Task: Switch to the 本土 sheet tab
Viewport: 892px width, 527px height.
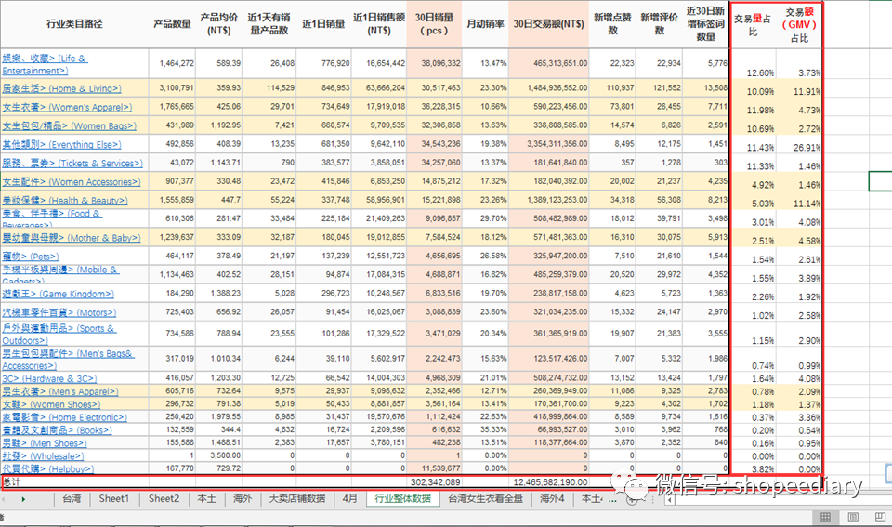Action: [x=206, y=498]
